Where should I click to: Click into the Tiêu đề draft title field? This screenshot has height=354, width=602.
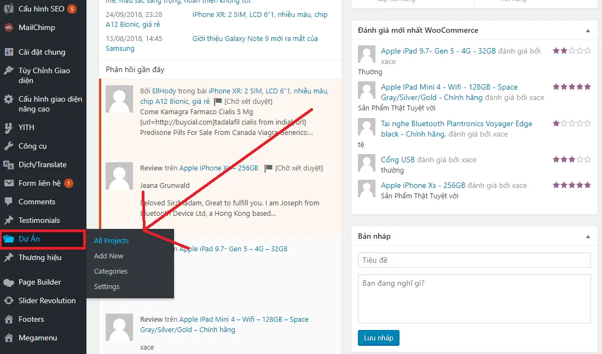pyautogui.click(x=474, y=260)
